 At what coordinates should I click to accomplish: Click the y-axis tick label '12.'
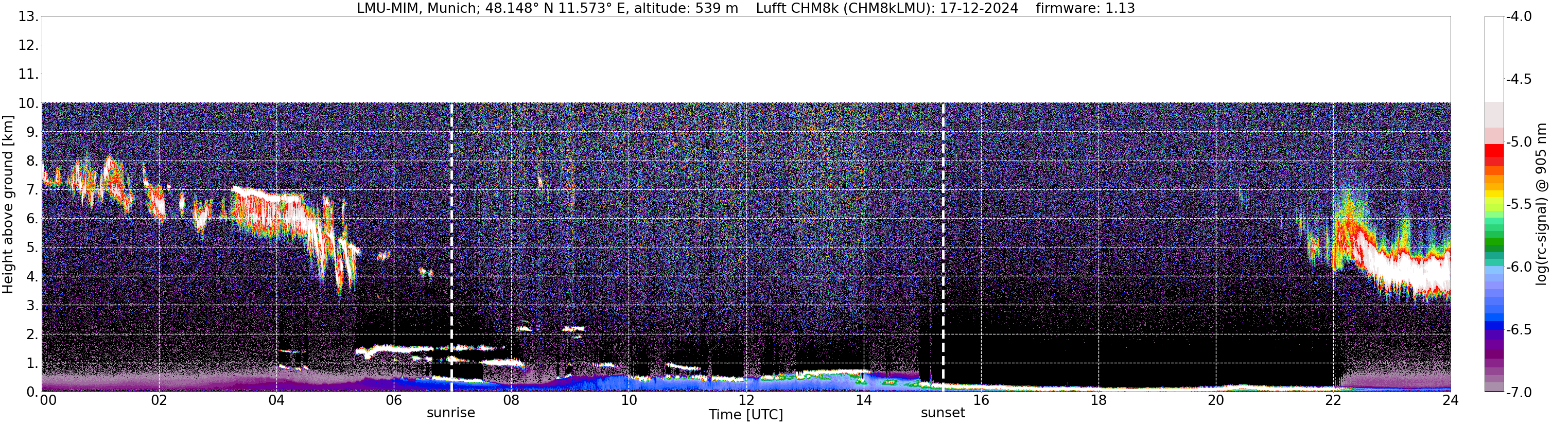[28, 45]
